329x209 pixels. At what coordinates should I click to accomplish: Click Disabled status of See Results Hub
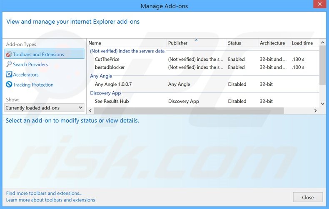237,101
